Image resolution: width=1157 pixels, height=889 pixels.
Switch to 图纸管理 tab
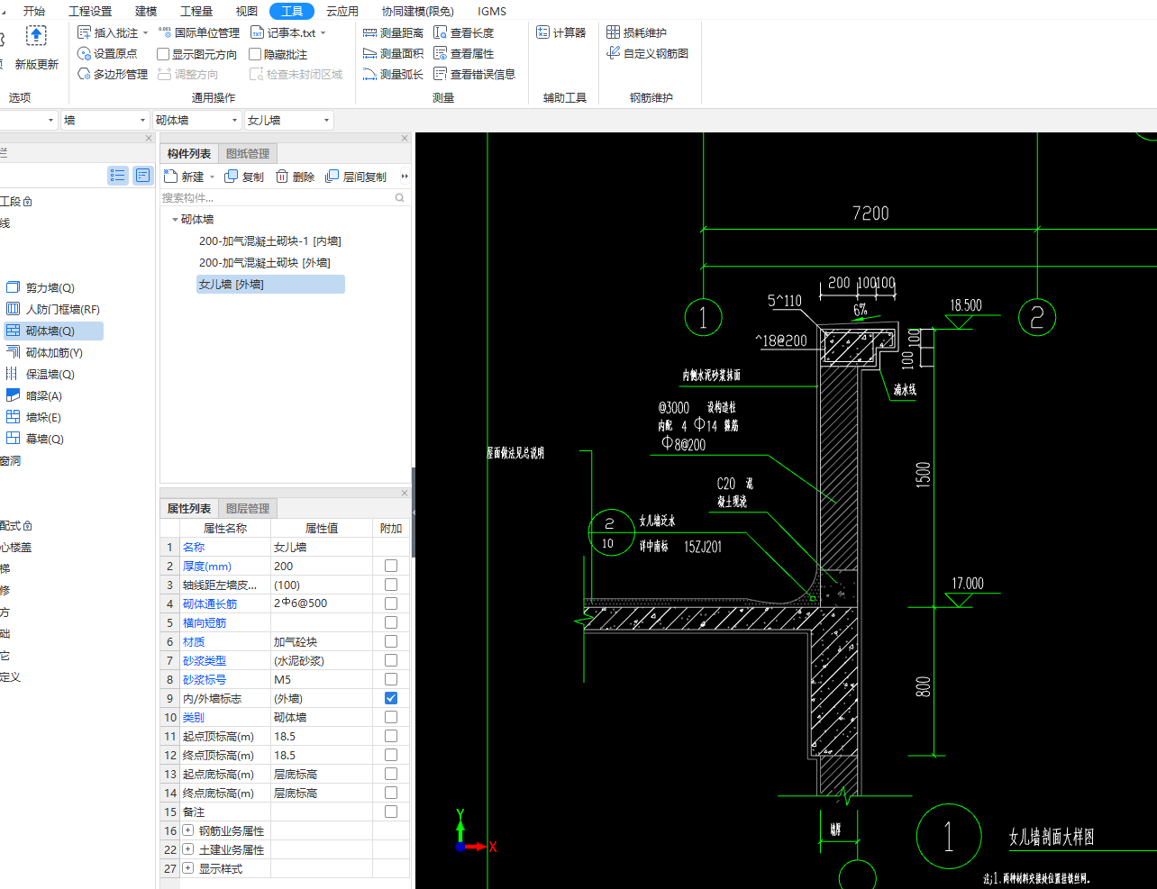pyautogui.click(x=248, y=154)
